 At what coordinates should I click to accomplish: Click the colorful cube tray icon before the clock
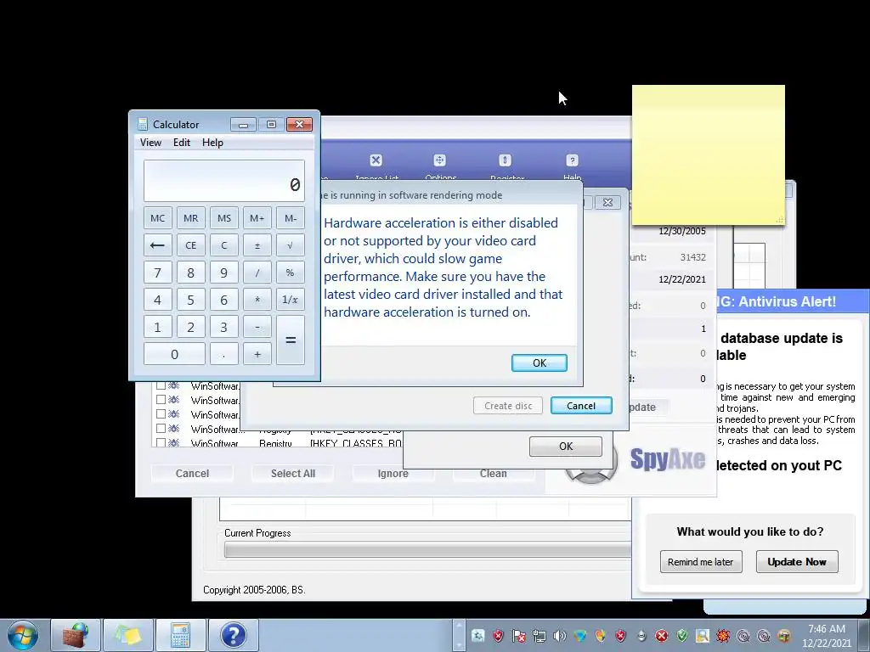pyautogui.click(x=784, y=636)
